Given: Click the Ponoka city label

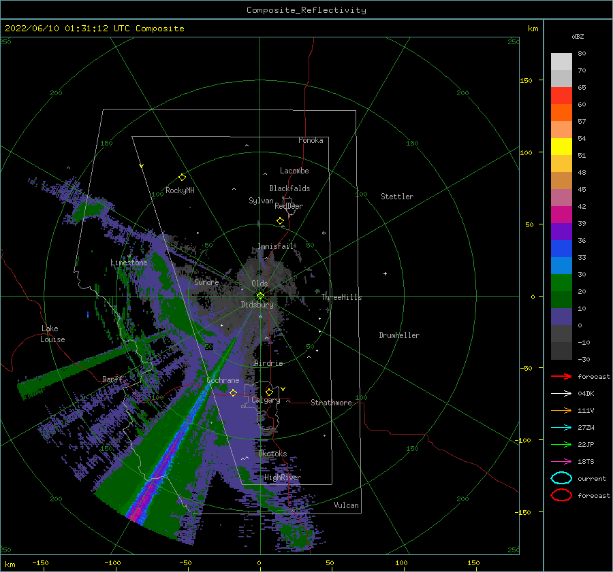Looking at the screenshot, I should point(311,140).
